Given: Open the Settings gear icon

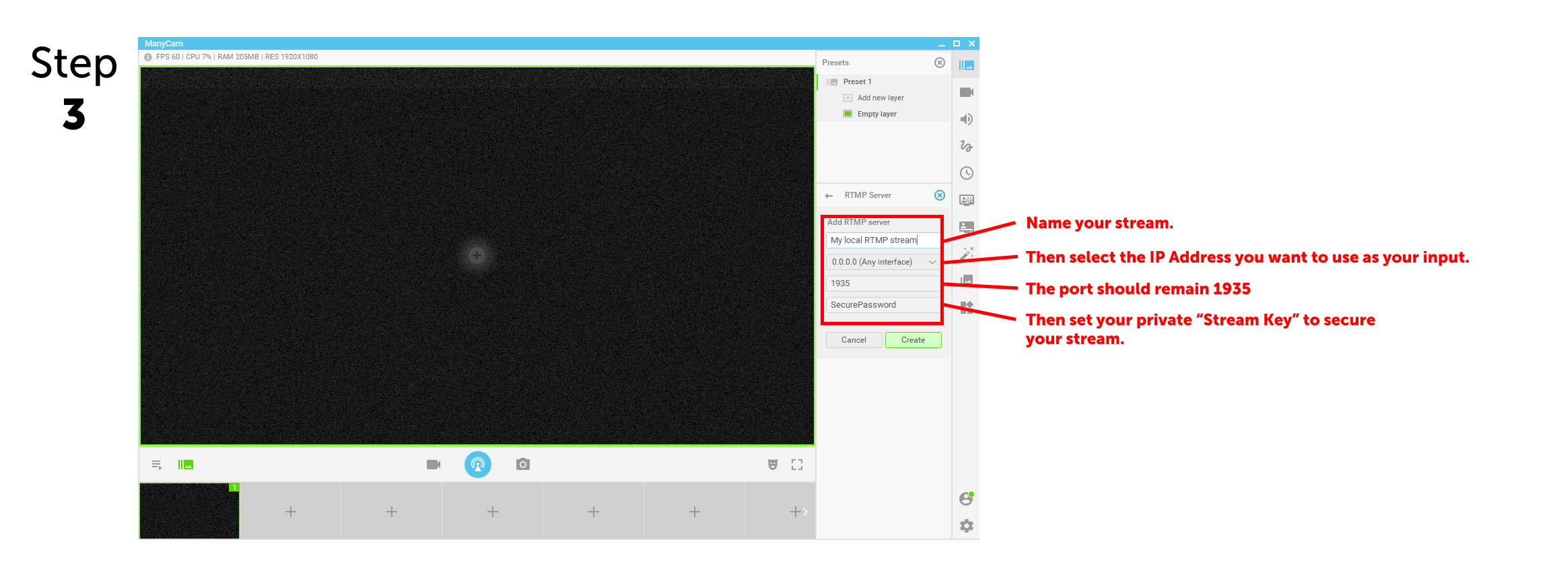Looking at the screenshot, I should tap(966, 526).
